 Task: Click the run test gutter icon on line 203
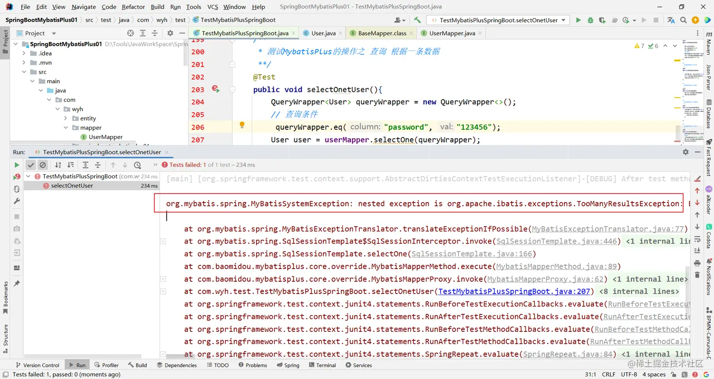(216, 89)
